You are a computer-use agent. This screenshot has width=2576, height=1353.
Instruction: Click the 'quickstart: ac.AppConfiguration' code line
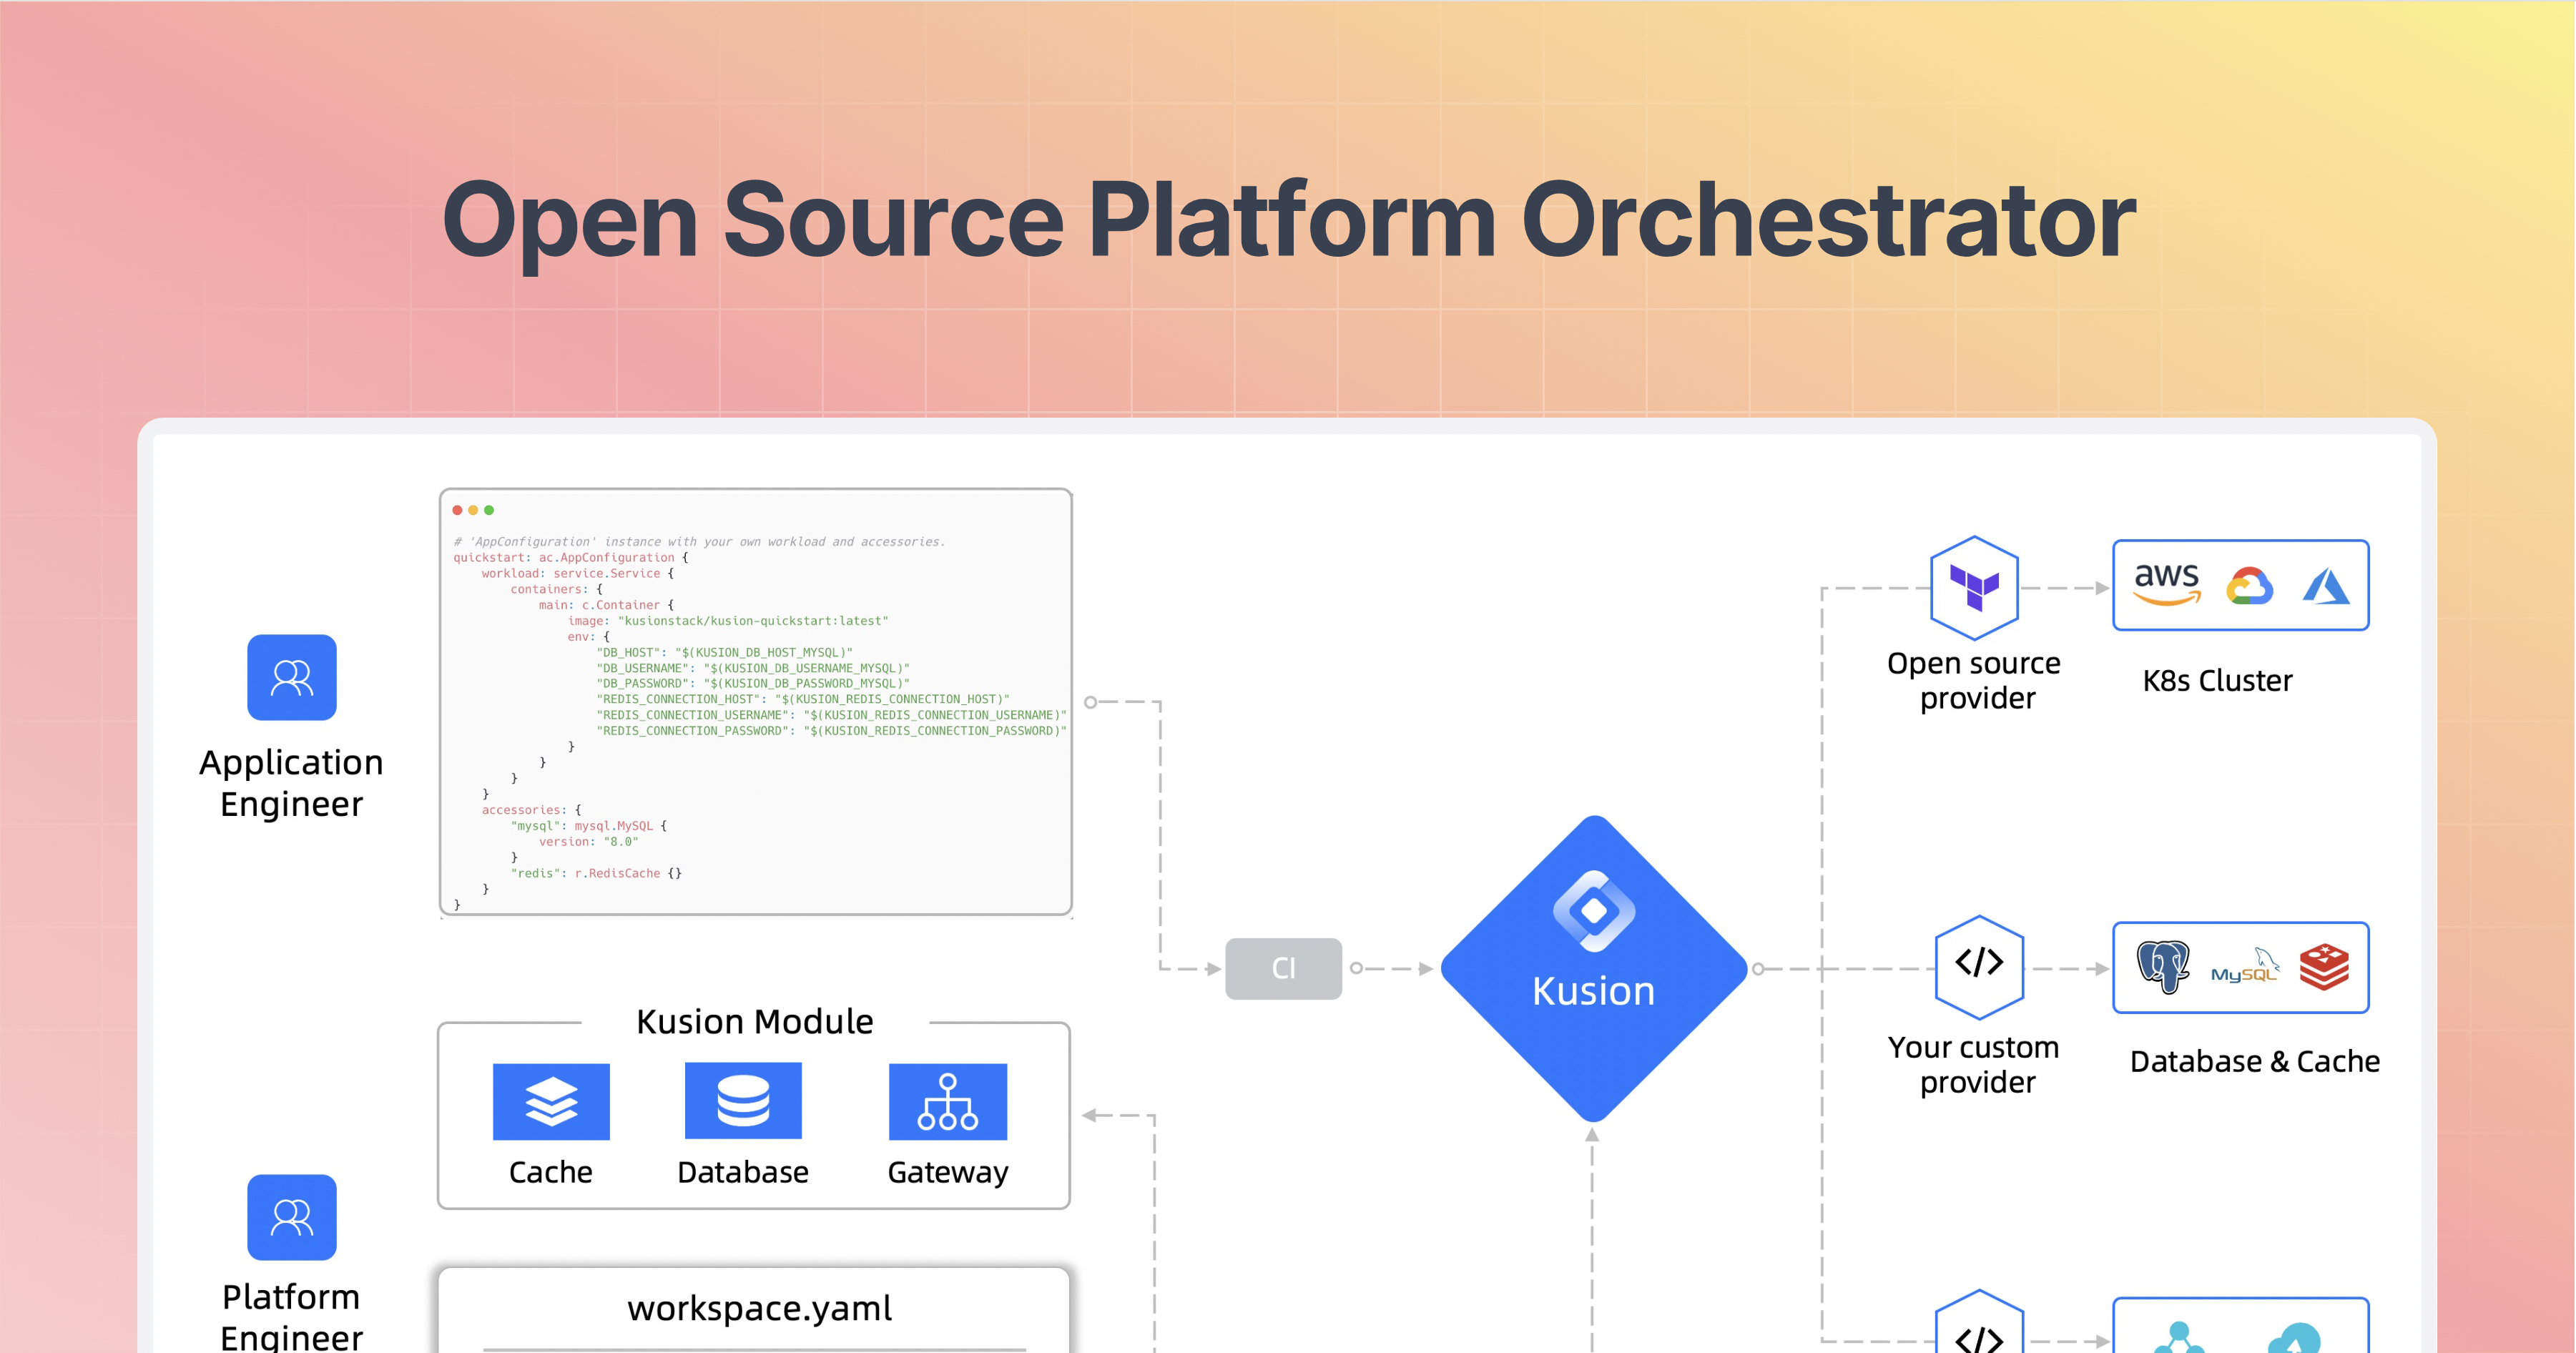point(571,558)
